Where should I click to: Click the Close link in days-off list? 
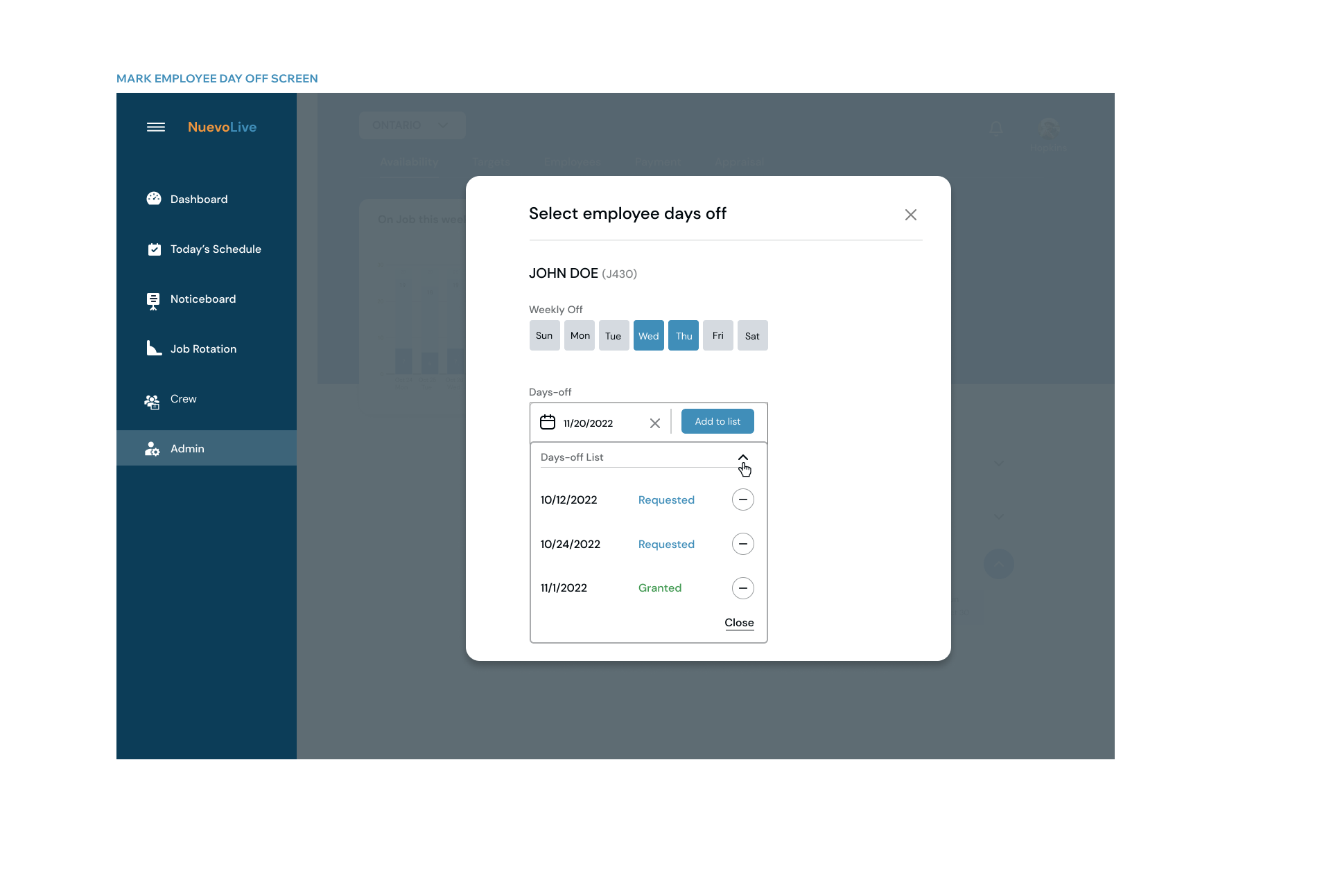pyautogui.click(x=739, y=622)
